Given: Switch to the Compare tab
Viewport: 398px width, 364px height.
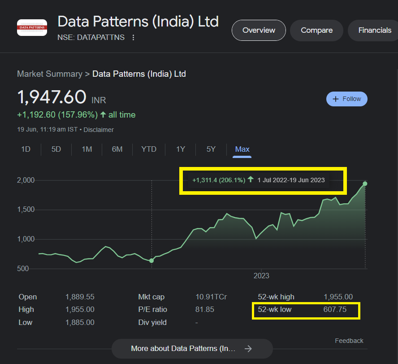Looking at the screenshot, I should (x=316, y=30).
